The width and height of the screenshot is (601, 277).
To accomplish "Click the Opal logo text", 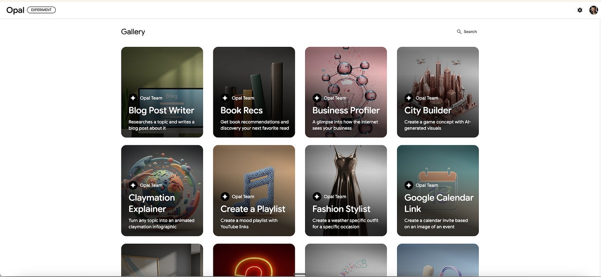I will point(15,10).
